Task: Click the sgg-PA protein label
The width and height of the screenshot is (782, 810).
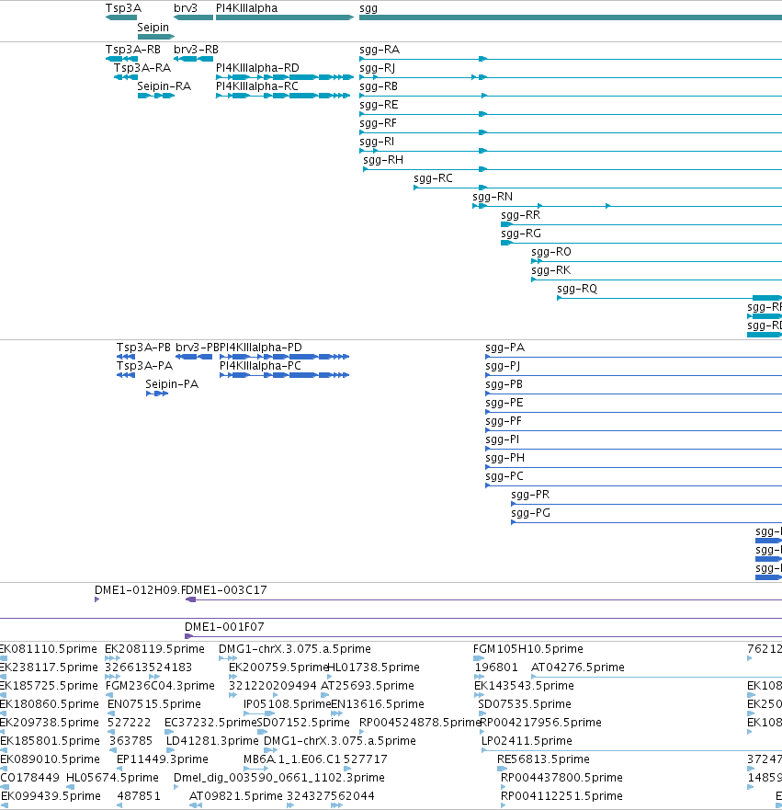Action: click(504, 348)
